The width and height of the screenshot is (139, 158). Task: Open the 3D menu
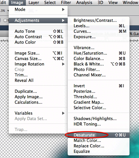[100, 3]
